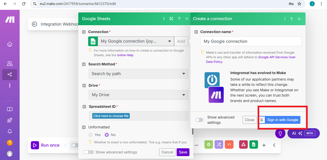327x160 pixels.
Task: Toggle the Spreadsheet ID map checkbox
Action: 84,107
